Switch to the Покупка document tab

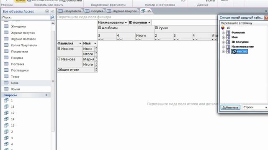click(x=94, y=11)
